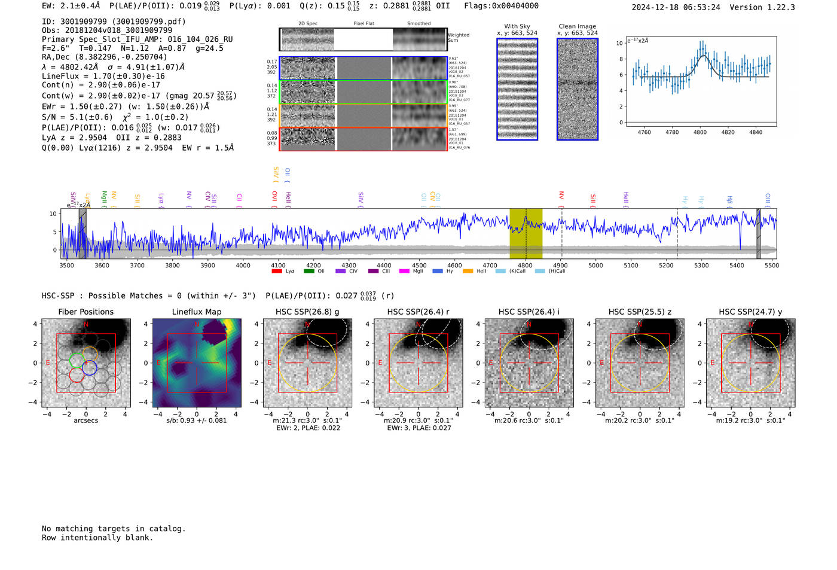Click the HSC-SSP Possible Matches = 0 heading

click(149, 296)
